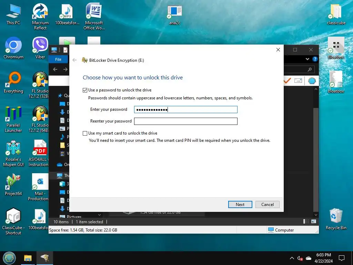Launch FL Studio 12.1.2 (64Bit)

pyautogui.click(x=40, y=119)
